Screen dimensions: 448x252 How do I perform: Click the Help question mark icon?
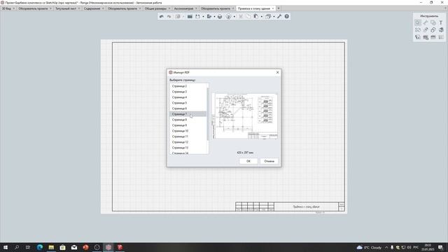pos(287,17)
